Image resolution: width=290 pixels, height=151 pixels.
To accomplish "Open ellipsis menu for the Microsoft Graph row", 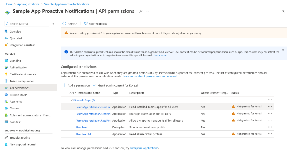I will point(270,100).
